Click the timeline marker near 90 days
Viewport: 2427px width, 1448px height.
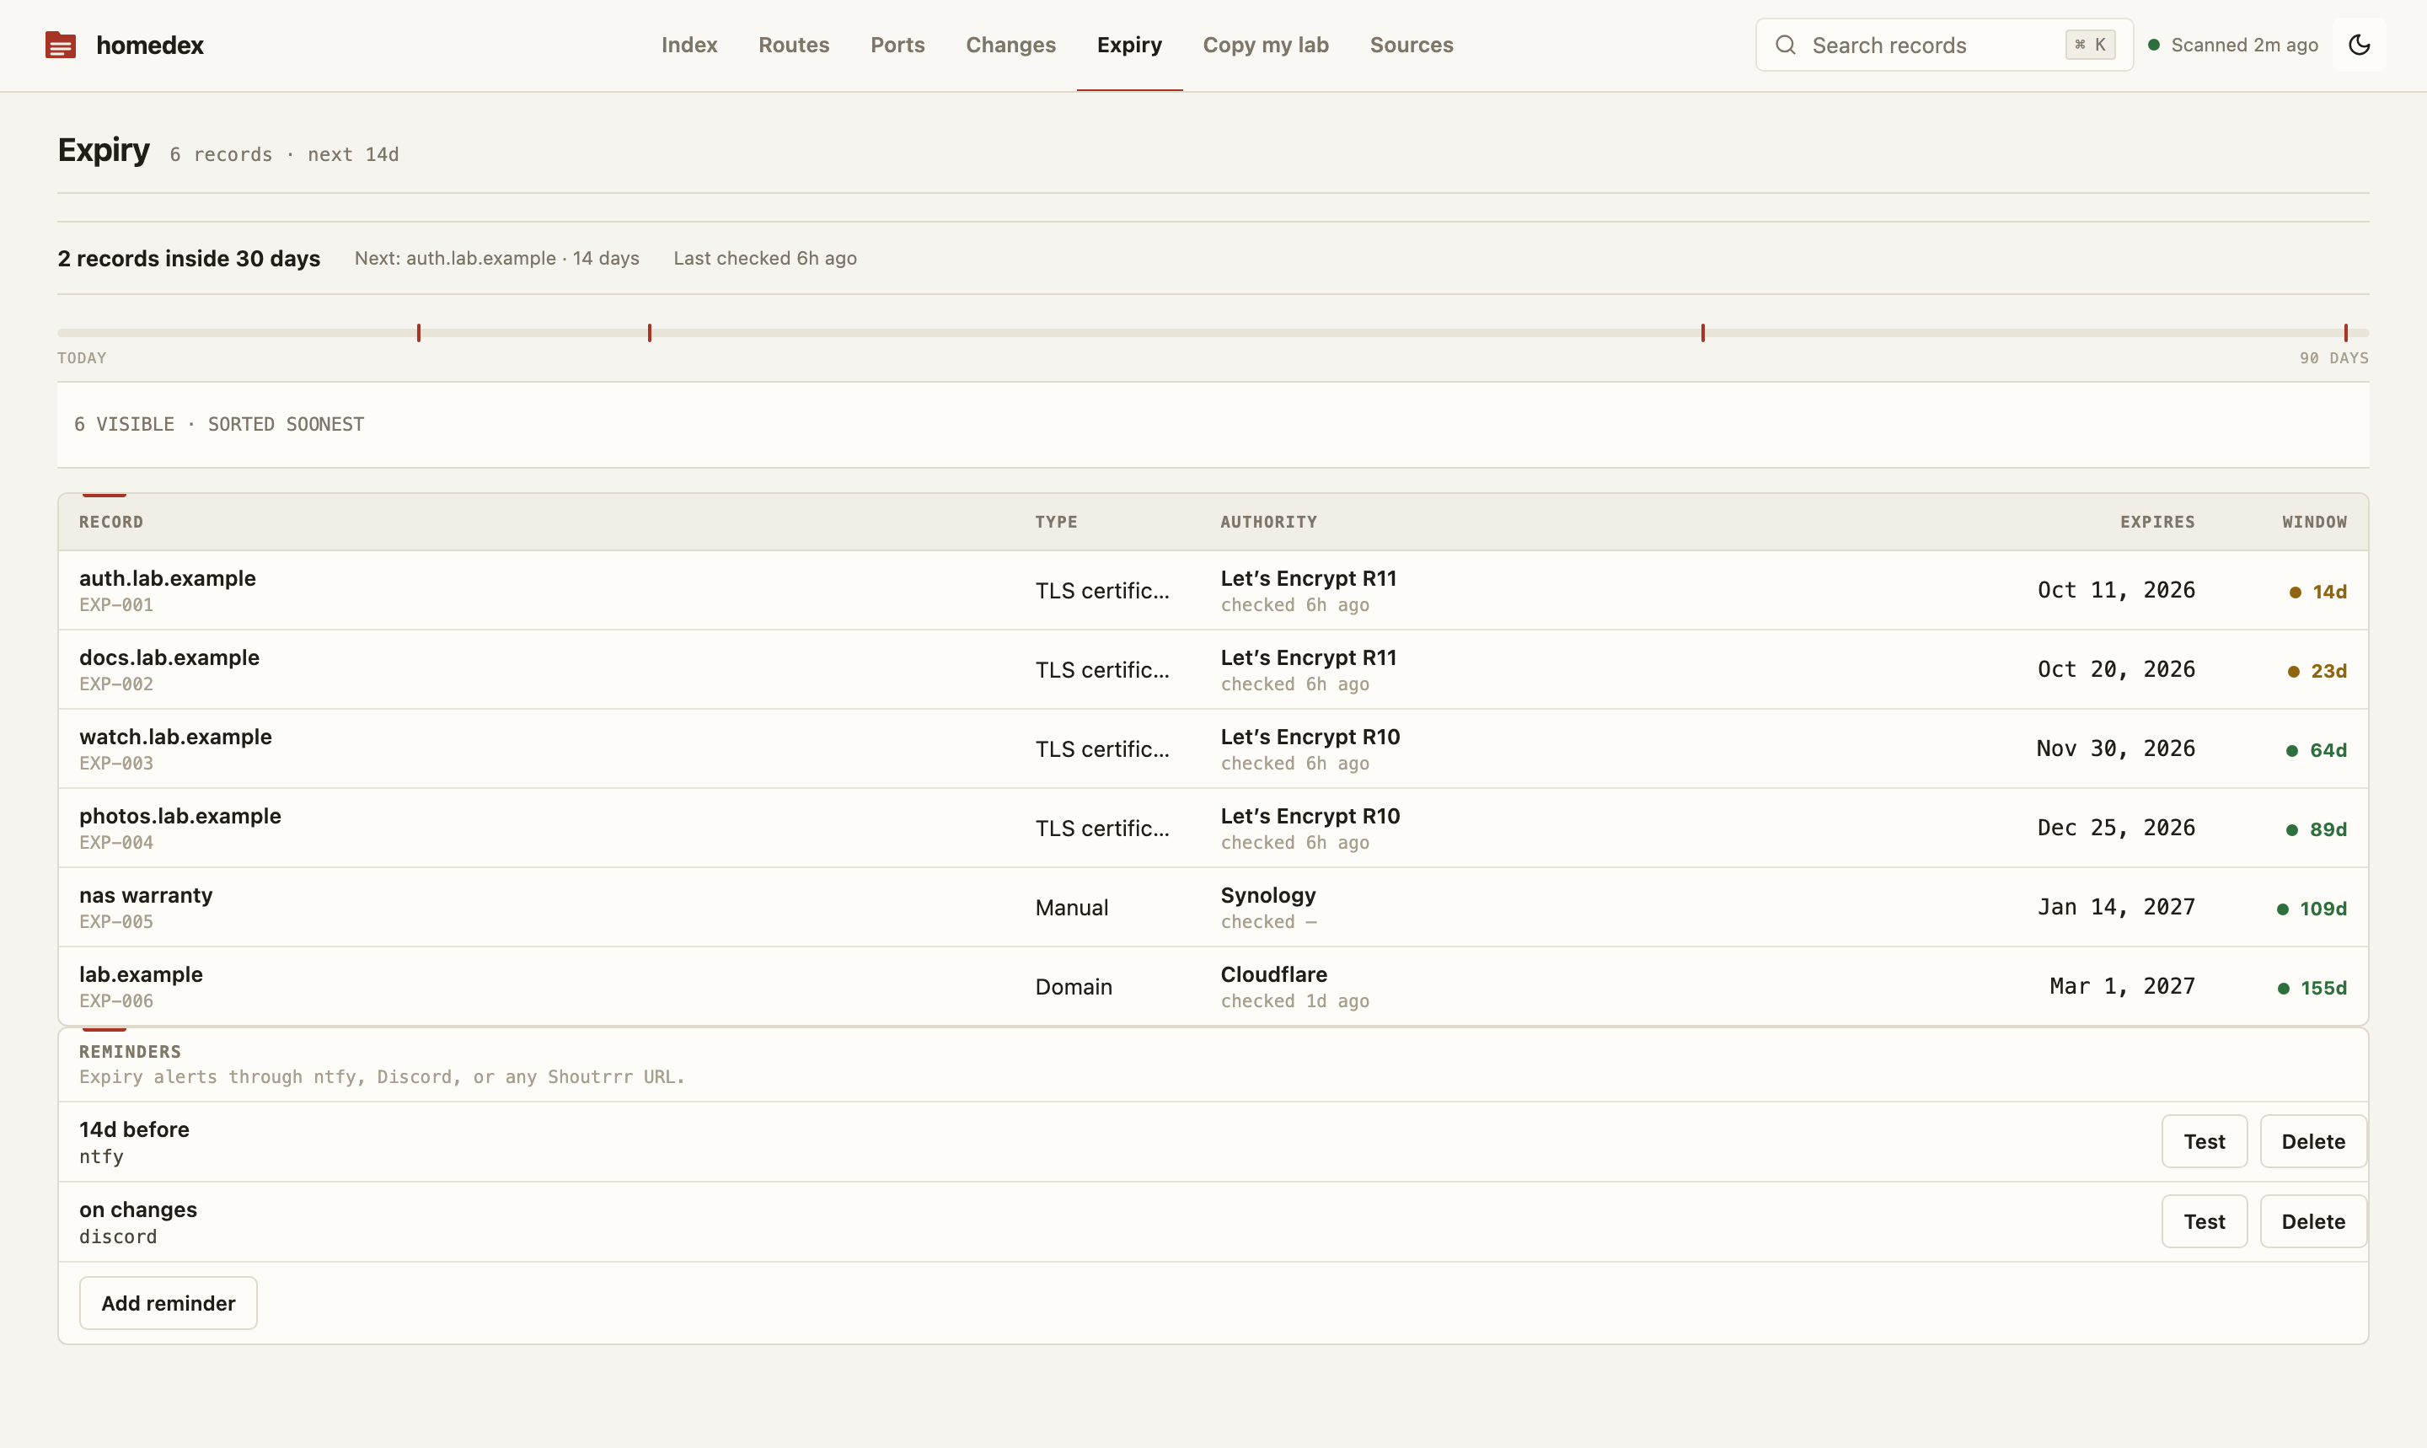(2346, 333)
